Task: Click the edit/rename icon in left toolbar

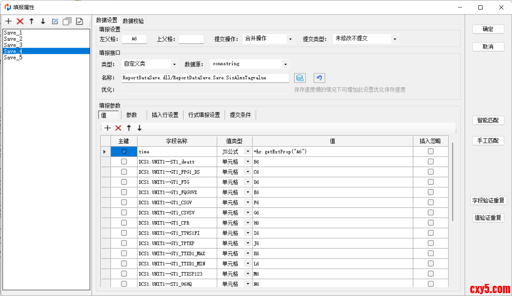Action: [55, 21]
